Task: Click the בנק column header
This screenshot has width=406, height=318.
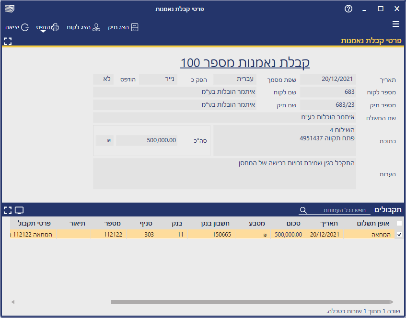Action: [x=173, y=223]
